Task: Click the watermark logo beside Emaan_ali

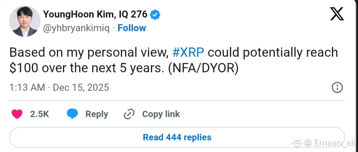Action: (x=297, y=142)
